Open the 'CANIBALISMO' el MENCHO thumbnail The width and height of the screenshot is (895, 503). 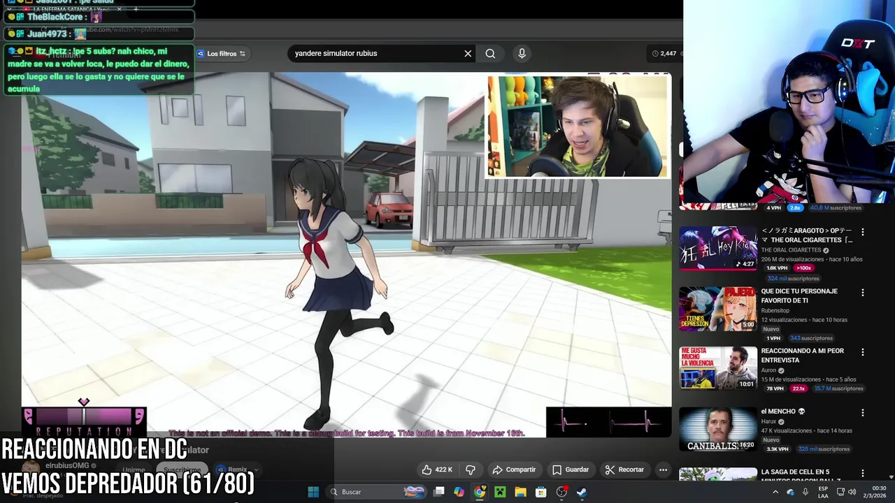718,429
